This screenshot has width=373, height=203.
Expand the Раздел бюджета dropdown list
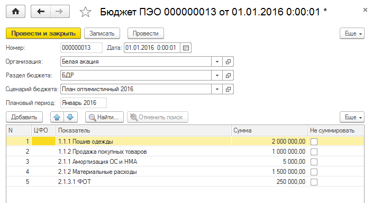[217, 76]
